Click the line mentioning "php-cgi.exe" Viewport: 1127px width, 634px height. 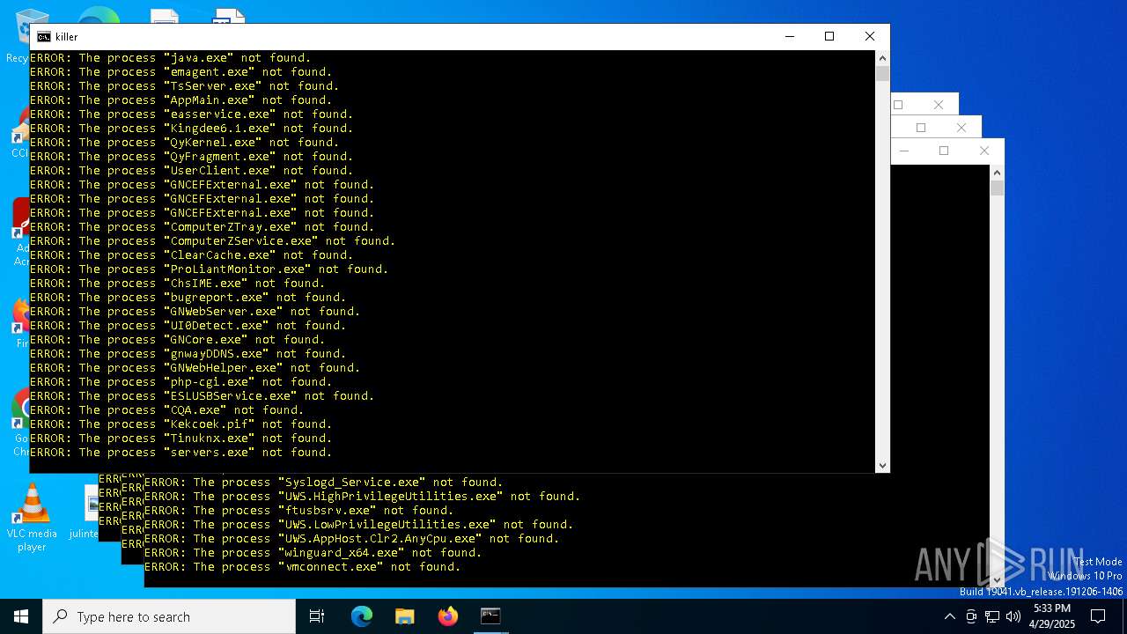point(181,382)
